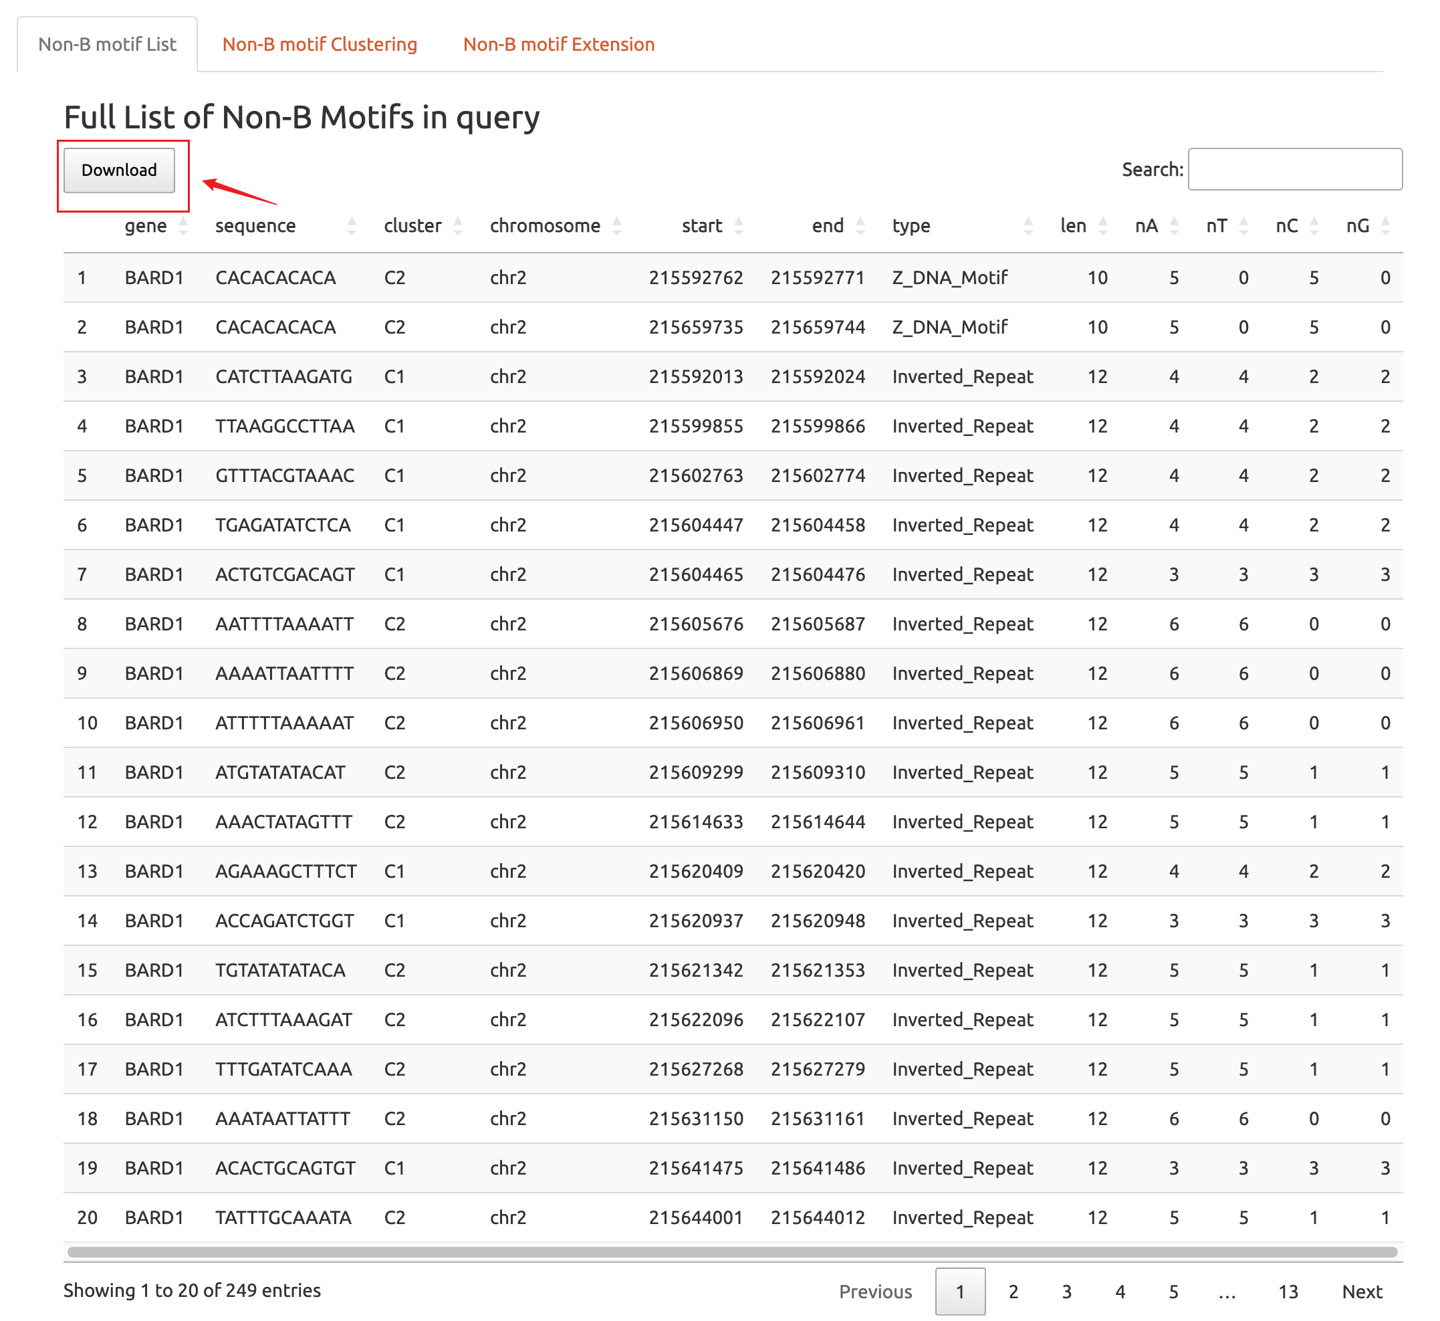Click the sequence column header label
1440x1321 pixels.
[255, 226]
